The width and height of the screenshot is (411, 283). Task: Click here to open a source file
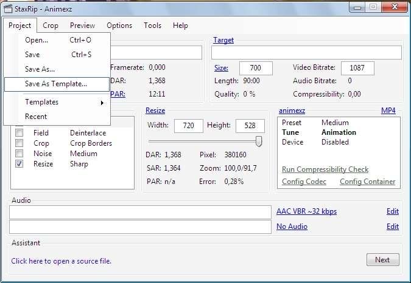tap(61, 261)
